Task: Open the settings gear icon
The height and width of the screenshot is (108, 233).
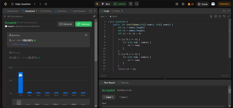Action: click(183, 4)
